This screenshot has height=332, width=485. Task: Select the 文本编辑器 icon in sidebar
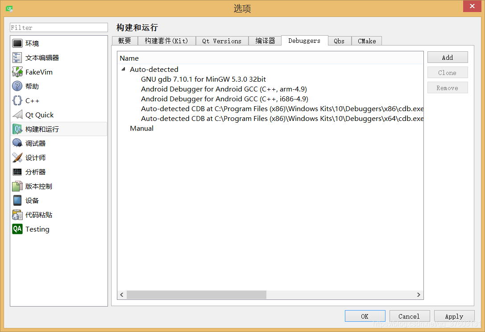tap(17, 58)
